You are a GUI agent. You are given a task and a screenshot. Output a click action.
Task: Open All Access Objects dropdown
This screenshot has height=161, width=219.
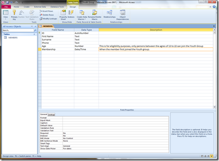(32, 26)
